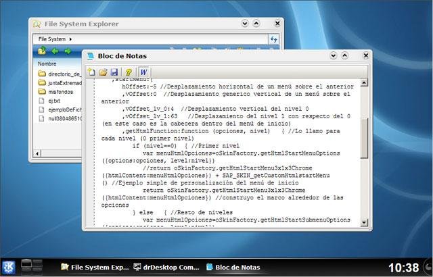Screen dimensions: 433x277
Task: Select the juntaExtremad folder
Action: tap(60, 82)
